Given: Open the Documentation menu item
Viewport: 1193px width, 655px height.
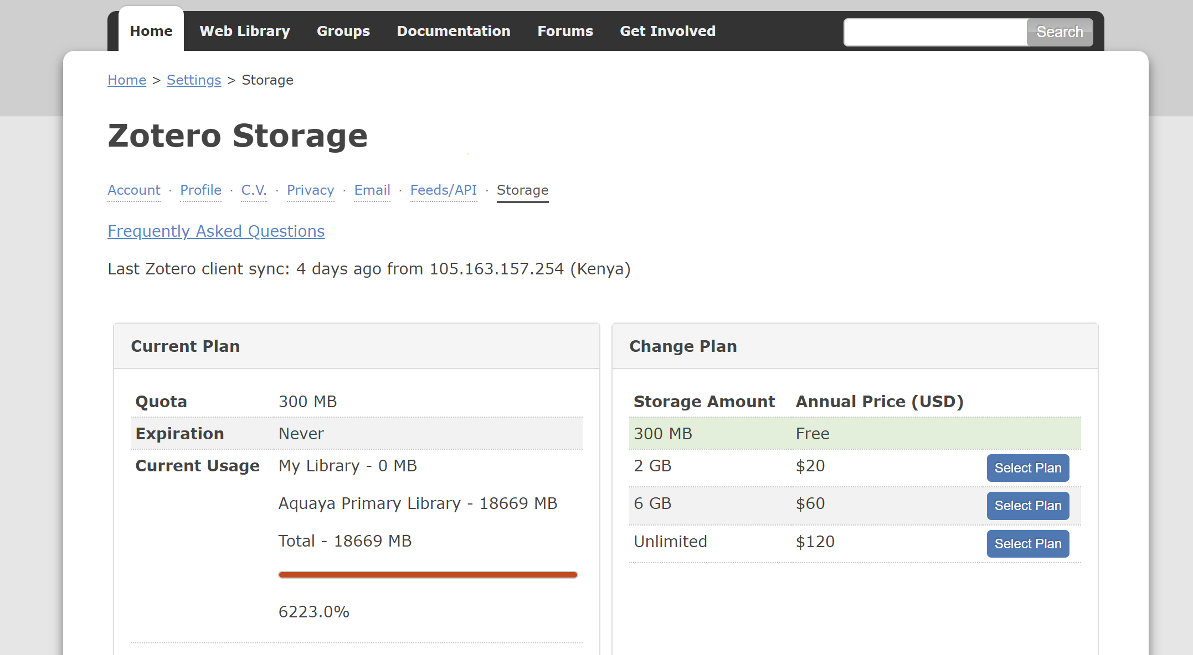Looking at the screenshot, I should [x=453, y=32].
